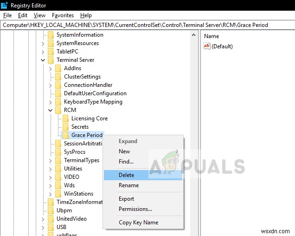Open the Edit menu
295x236 pixels.
pos(23,15)
